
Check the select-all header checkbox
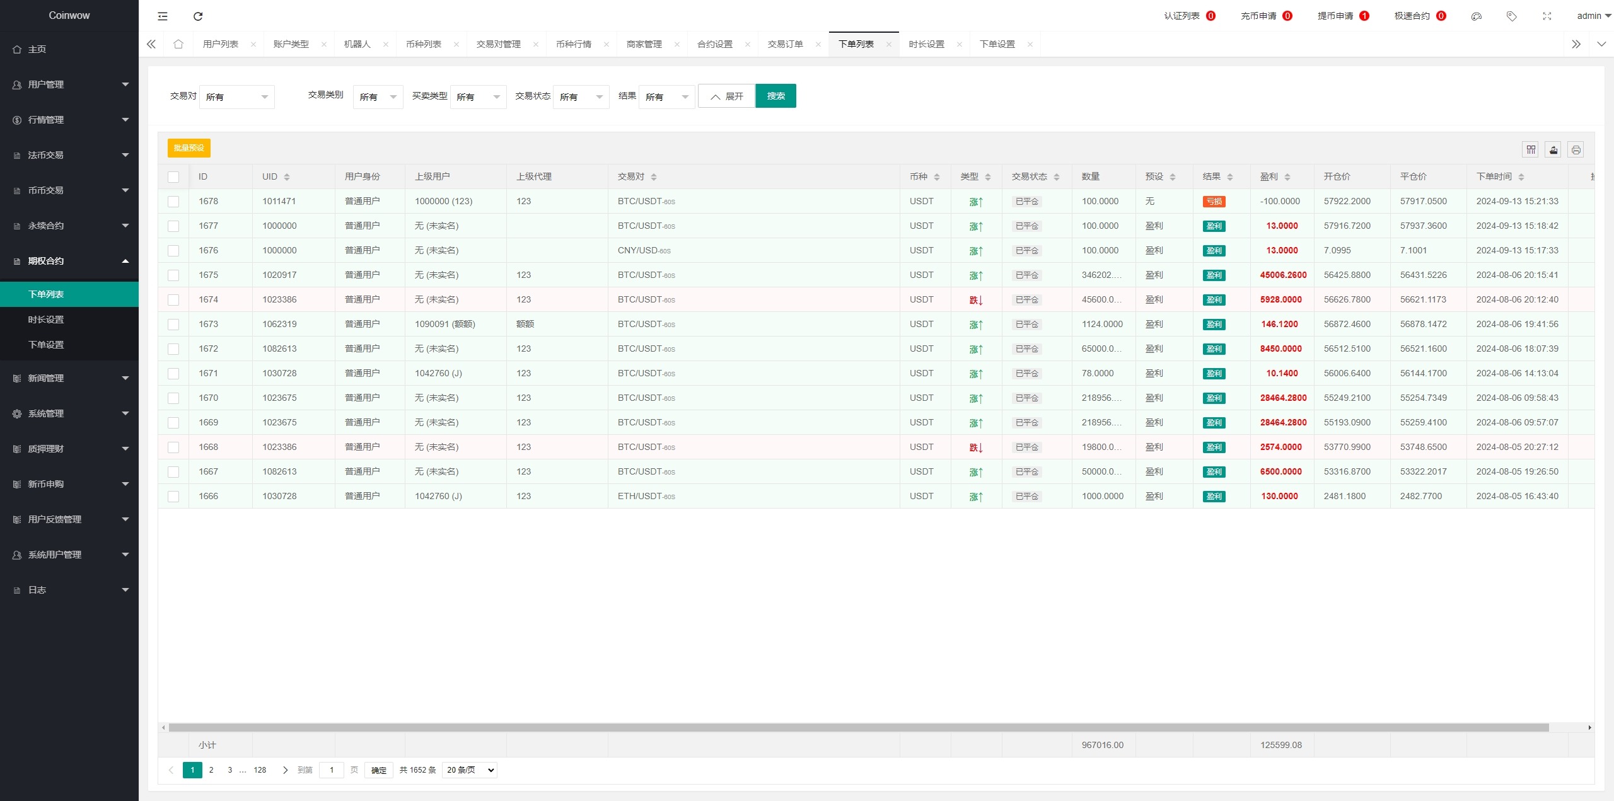pyautogui.click(x=173, y=177)
